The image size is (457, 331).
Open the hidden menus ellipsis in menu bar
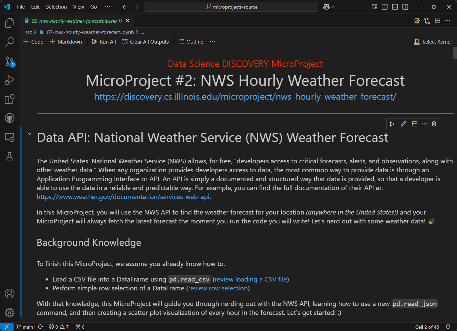[107, 7]
